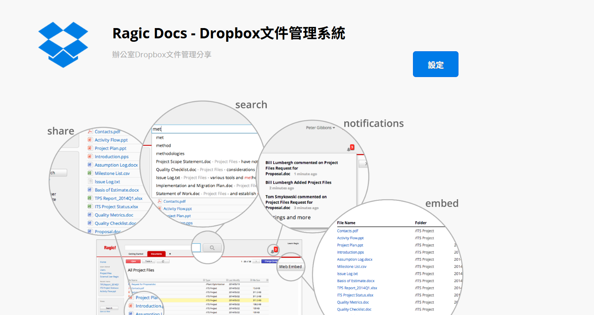The image size is (594, 315).
Task: Open the Home link in the sidebar
Action: coord(103,262)
